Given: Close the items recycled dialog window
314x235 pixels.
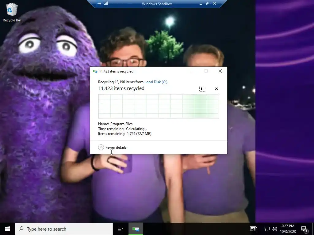Looking at the screenshot, I should tap(220, 71).
